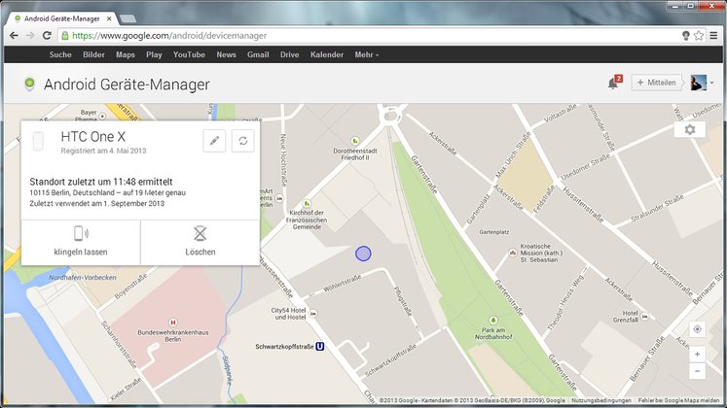Click the Schwartzkopfstraße U-Bahn icon

click(x=319, y=347)
